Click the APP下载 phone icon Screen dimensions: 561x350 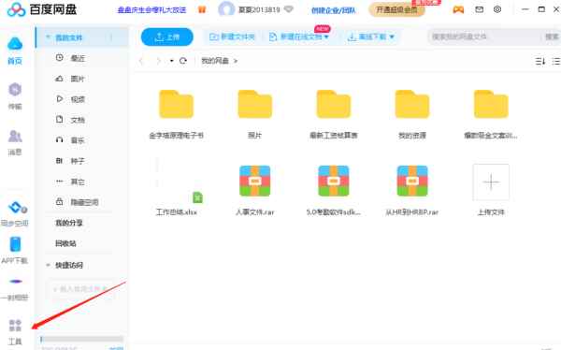(15, 244)
